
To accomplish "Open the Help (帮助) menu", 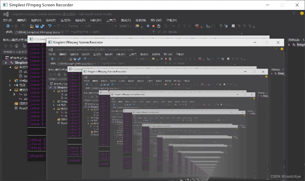I will point(171,20).
